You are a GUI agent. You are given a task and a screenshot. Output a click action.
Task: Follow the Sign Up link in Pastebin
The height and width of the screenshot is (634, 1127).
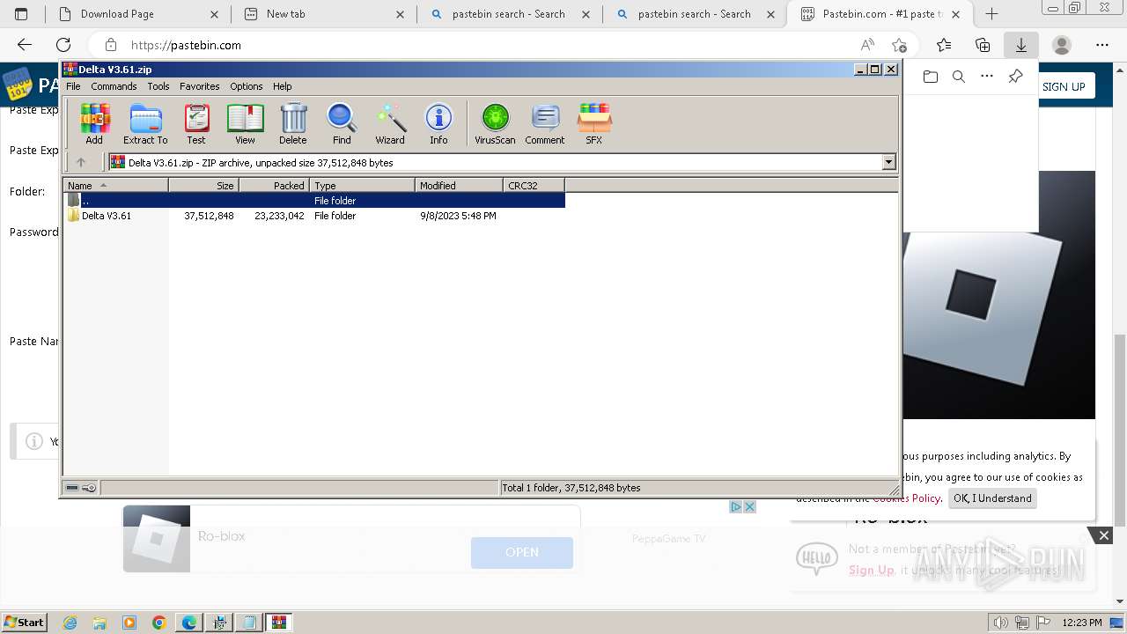(871, 570)
